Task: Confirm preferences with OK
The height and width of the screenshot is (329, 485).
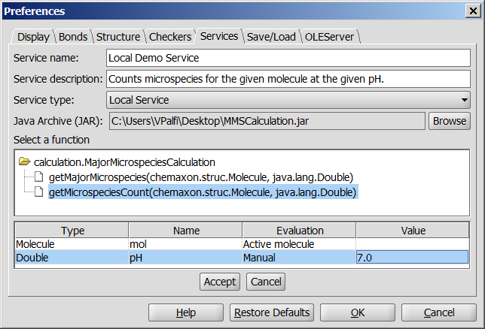Action: [x=358, y=312]
